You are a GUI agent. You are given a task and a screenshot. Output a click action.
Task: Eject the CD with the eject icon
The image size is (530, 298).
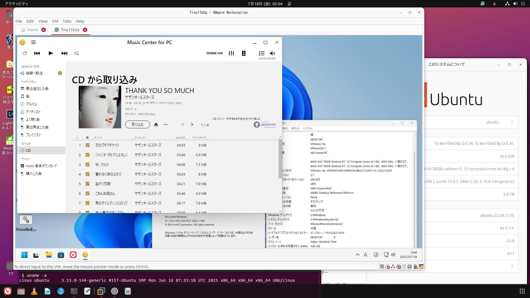[156, 124]
